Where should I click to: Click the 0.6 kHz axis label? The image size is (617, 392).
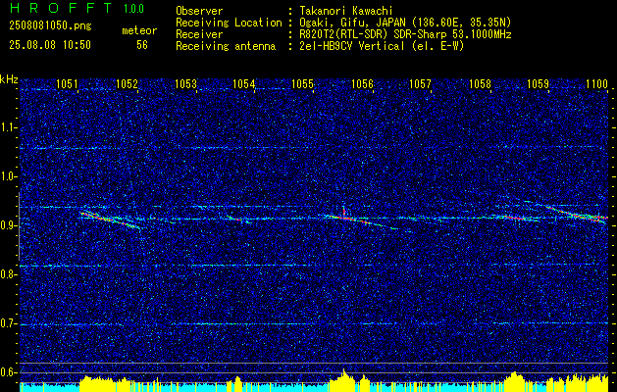coord(8,372)
